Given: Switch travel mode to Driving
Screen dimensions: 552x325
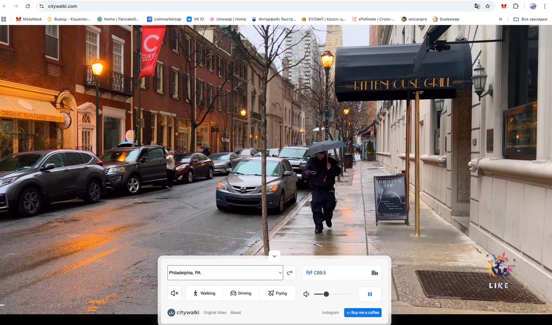Looking at the screenshot, I should tap(240, 293).
